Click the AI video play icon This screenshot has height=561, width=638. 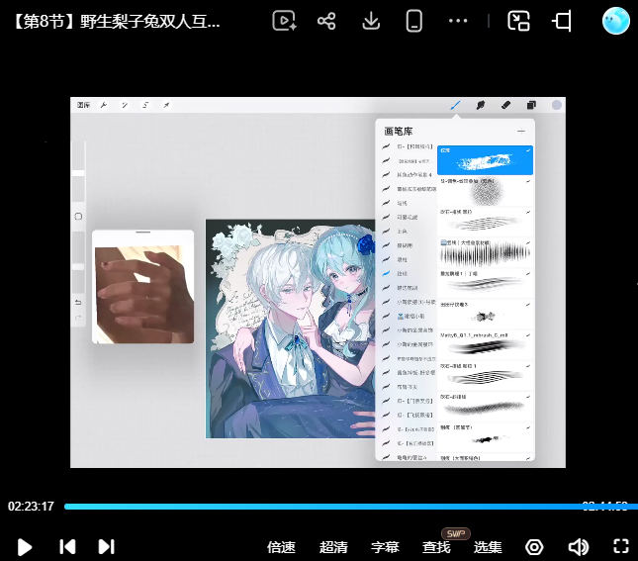tap(284, 21)
